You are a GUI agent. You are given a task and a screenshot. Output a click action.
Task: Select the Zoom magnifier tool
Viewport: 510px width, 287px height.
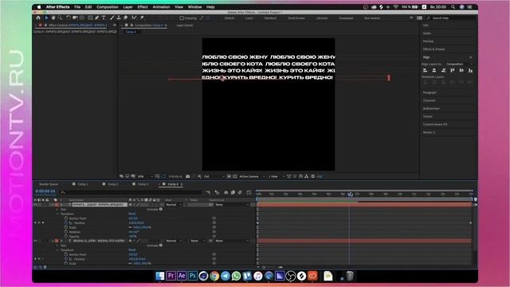61,18
